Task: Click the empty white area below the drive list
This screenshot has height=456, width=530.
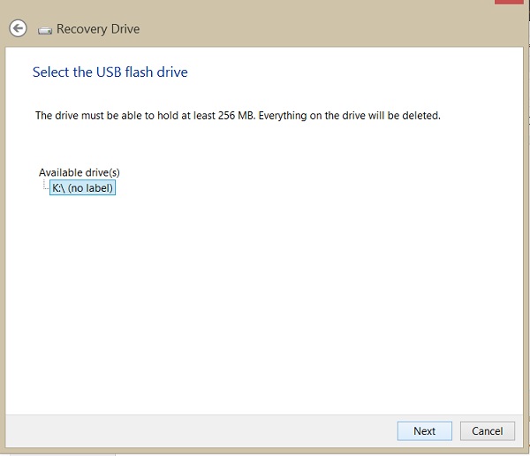Action: (263, 298)
